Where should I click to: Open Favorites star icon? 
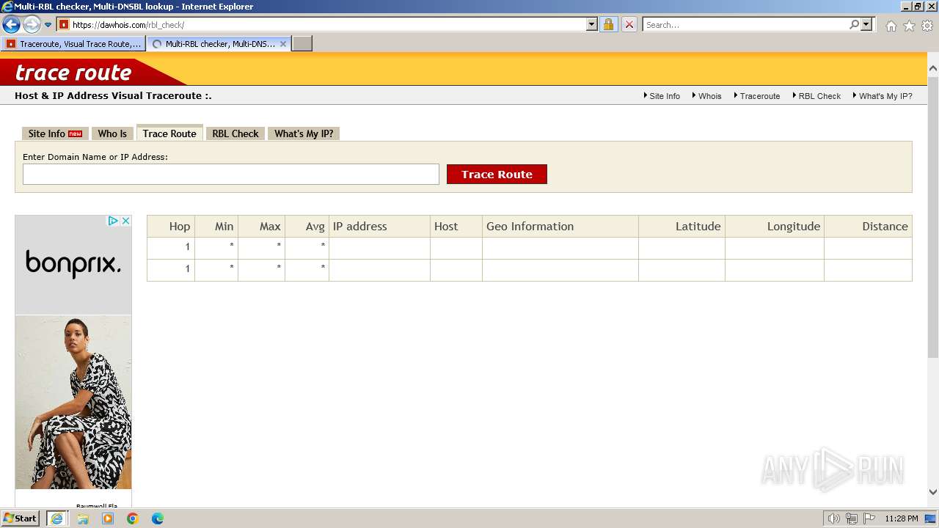909,26
